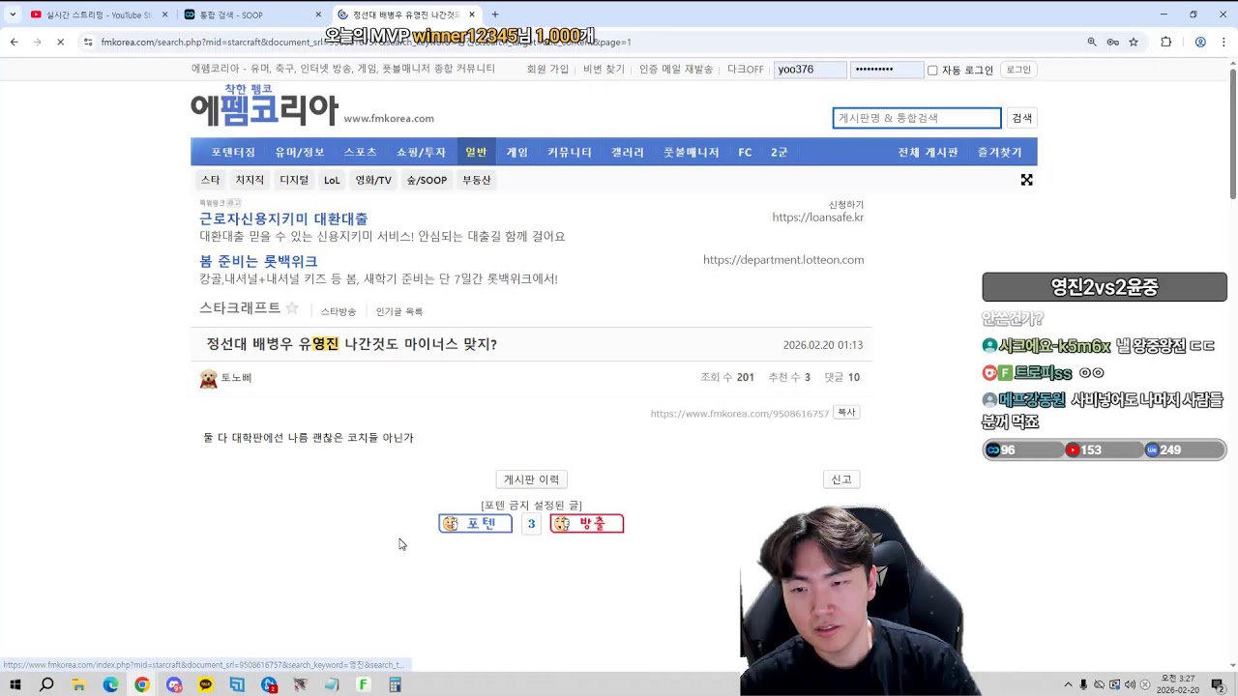Open new browser tab
Viewport: 1238px width, 696px height.
495,14
